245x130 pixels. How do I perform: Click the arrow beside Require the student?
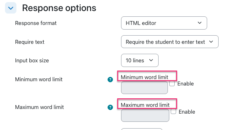(211, 42)
